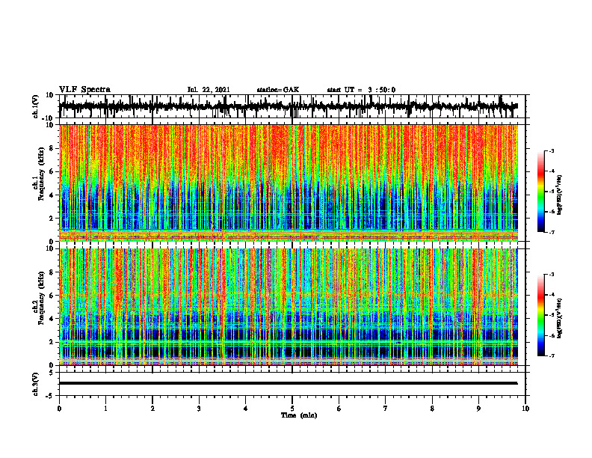Click the 4 kHz tick of ch.2 spectrogram
592x458 pixels.
pyautogui.click(x=52, y=319)
